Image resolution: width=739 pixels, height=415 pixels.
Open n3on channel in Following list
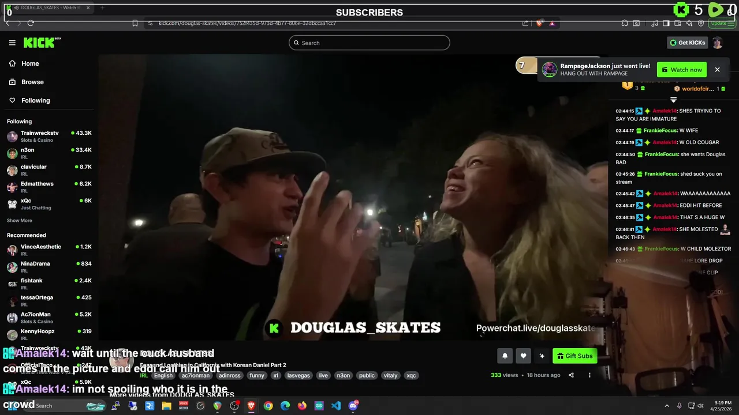(x=49, y=153)
